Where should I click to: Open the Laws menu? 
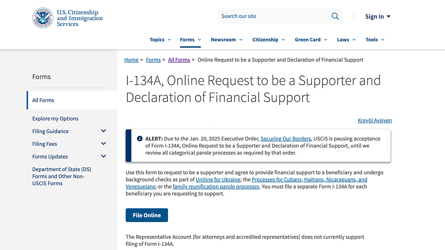346,40
